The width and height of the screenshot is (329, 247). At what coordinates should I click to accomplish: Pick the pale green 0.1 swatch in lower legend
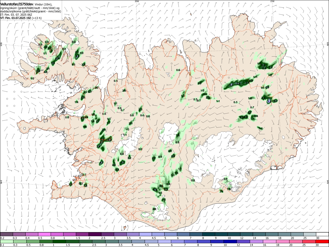point(6,241)
